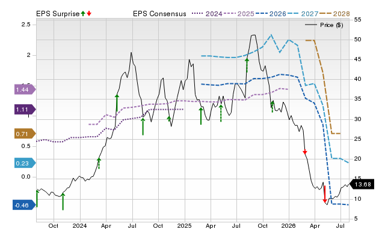Click the green surprise arrow near price 45
The image size is (385, 229).
247,65
